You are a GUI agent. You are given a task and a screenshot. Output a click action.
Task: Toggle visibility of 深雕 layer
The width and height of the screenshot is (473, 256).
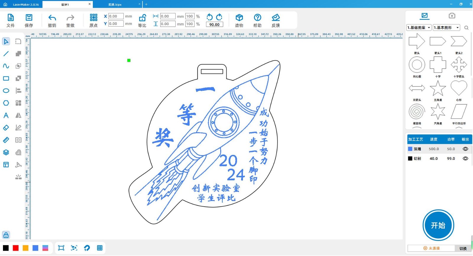[465, 149]
